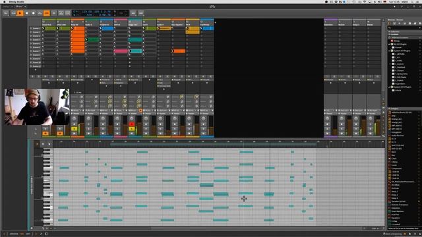Switch to the MIX view in the footer

tap(22, 234)
